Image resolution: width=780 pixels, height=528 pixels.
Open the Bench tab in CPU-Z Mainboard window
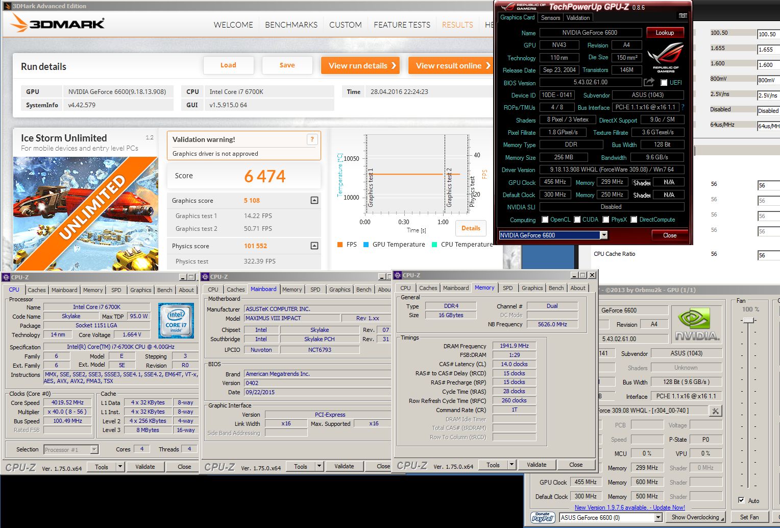click(364, 290)
